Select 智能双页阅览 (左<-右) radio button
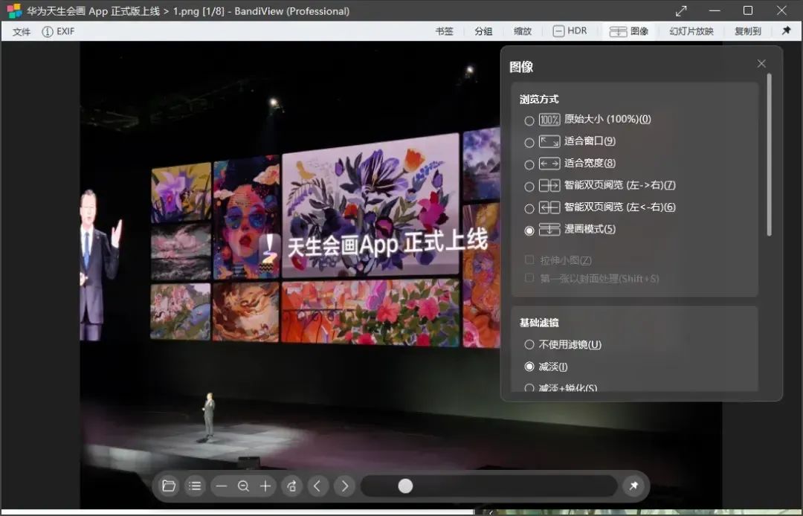The width and height of the screenshot is (803, 516). pyautogui.click(x=529, y=209)
